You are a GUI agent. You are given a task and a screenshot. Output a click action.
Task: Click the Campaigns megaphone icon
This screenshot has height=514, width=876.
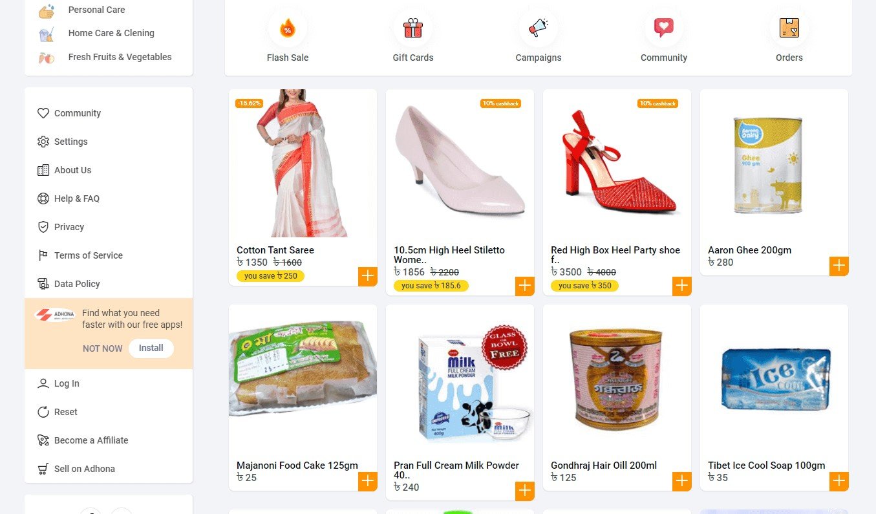point(539,28)
